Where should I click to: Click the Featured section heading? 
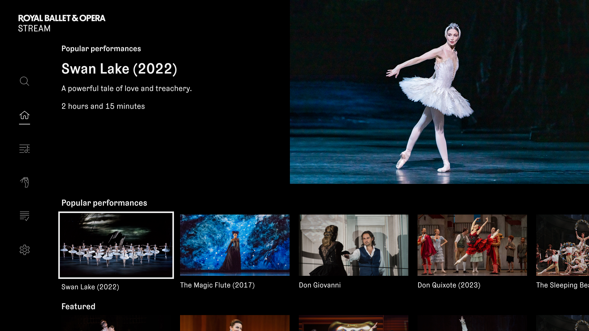78,306
